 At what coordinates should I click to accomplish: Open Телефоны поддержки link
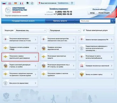[59, 9]
